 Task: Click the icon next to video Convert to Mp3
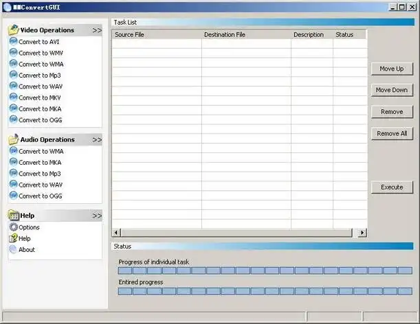pos(13,75)
